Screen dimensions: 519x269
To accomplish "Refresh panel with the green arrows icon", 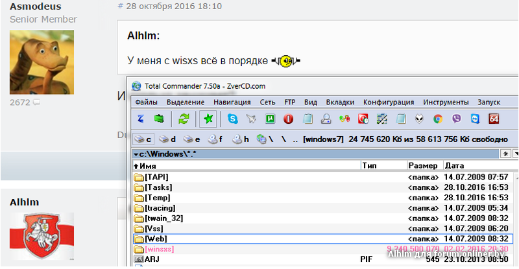I will (184, 119).
